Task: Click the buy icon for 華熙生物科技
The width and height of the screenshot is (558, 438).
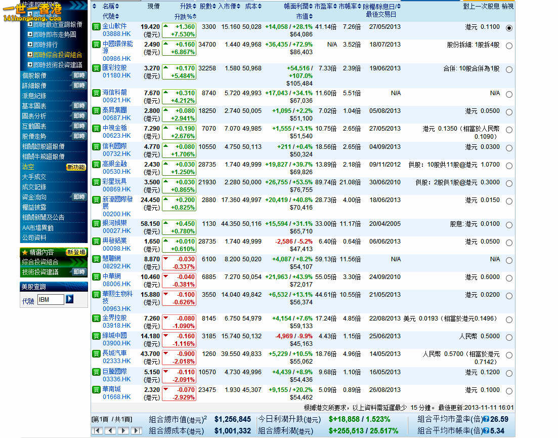Action: [x=96, y=295]
